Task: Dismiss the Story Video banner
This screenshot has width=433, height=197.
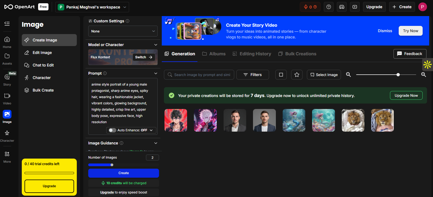Action: (385, 31)
